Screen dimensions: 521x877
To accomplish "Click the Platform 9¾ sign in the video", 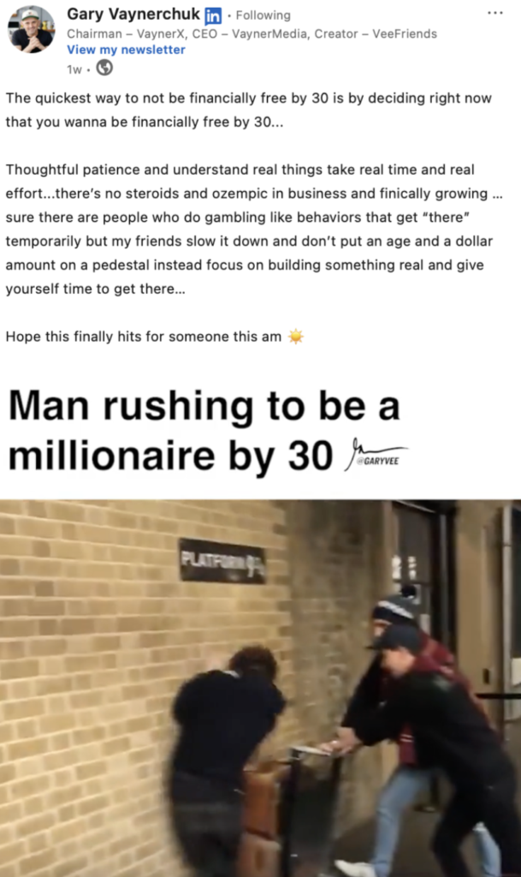I will [222, 560].
